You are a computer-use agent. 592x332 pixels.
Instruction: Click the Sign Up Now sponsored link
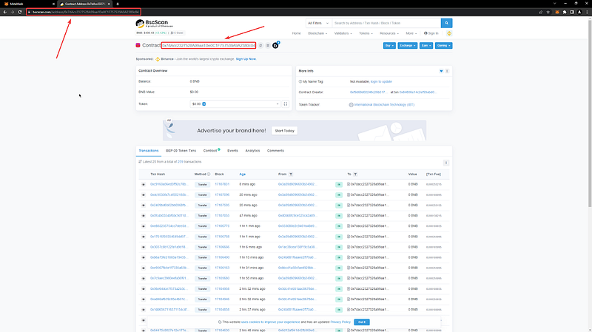click(246, 59)
